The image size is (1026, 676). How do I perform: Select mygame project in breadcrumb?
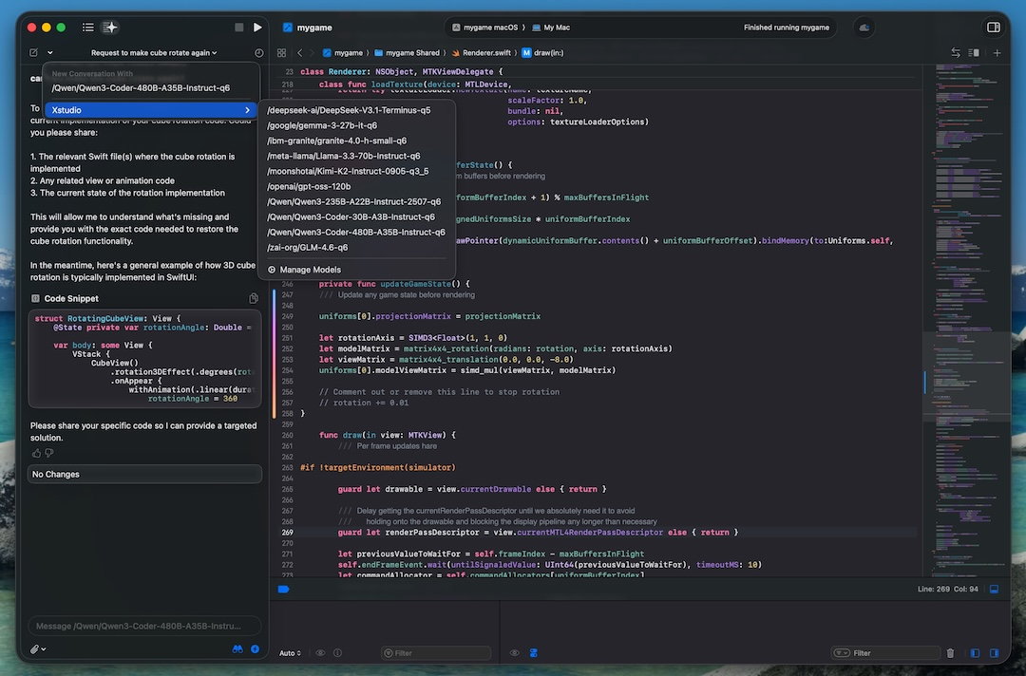coord(343,53)
